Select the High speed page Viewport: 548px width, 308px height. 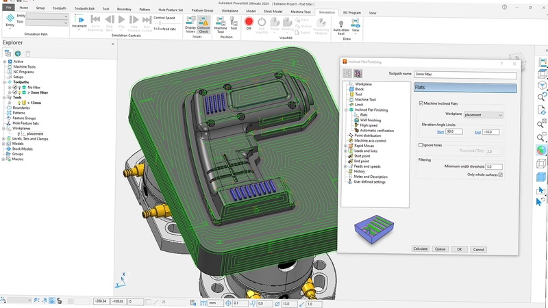click(x=369, y=125)
